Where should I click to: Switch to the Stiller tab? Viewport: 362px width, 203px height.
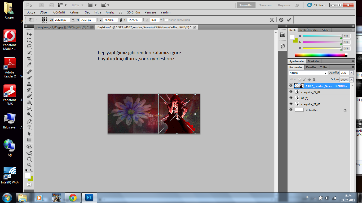pyautogui.click(x=326, y=30)
